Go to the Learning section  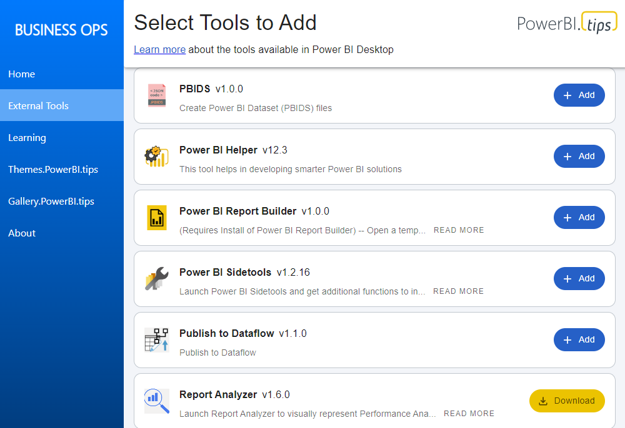pyautogui.click(x=27, y=138)
